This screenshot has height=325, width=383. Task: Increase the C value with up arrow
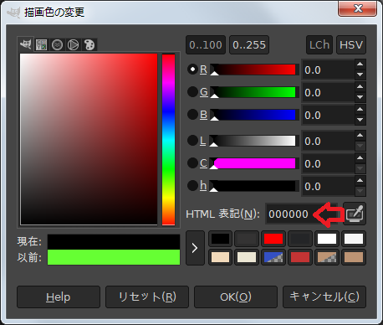point(360,158)
